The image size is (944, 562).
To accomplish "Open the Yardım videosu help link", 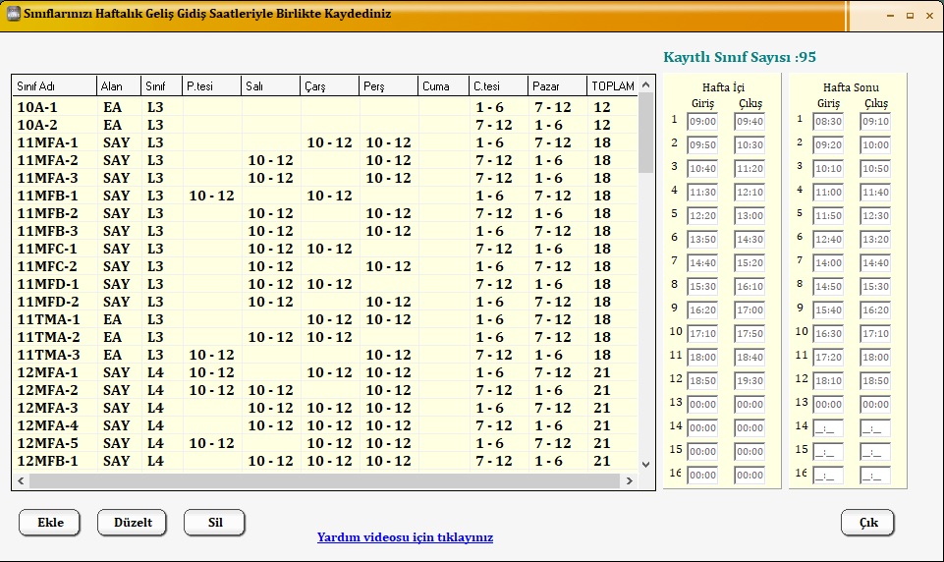I will 405,537.
